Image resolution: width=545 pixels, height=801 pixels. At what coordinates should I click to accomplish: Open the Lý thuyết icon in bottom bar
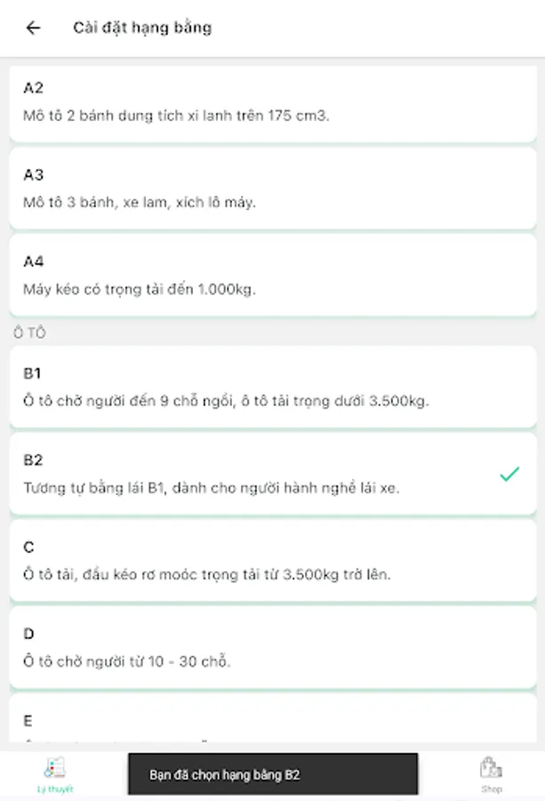[55, 768]
